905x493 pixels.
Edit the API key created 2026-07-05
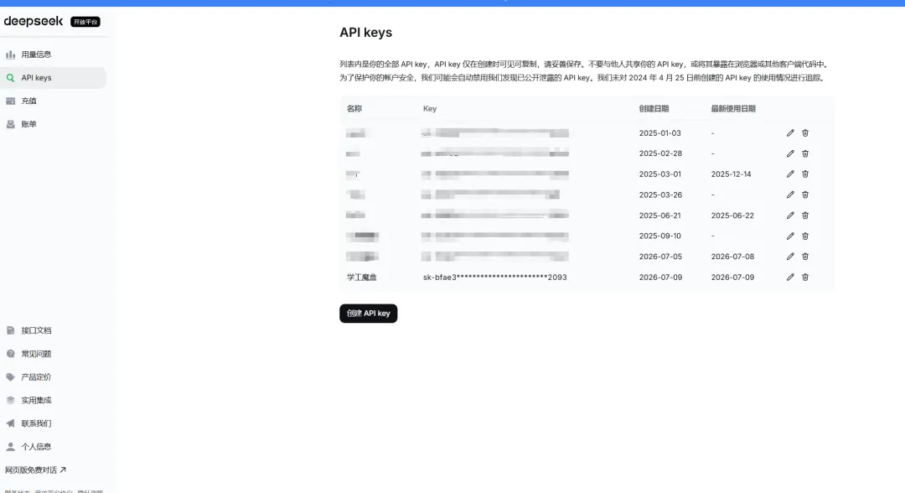pos(790,257)
